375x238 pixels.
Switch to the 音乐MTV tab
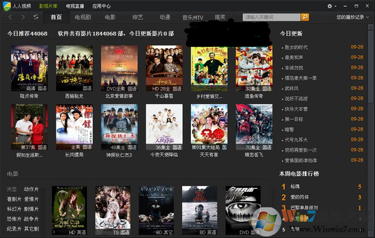[193, 18]
